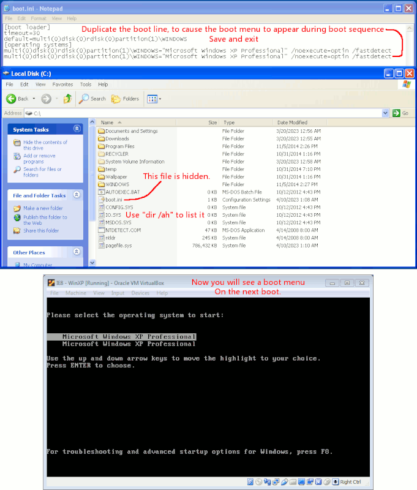Click the Add or remove programs icon
The width and height of the screenshot is (417, 490).
click(x=17, y=156)
